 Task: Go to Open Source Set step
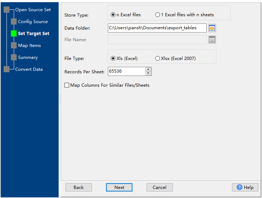(x=33, y=10)
